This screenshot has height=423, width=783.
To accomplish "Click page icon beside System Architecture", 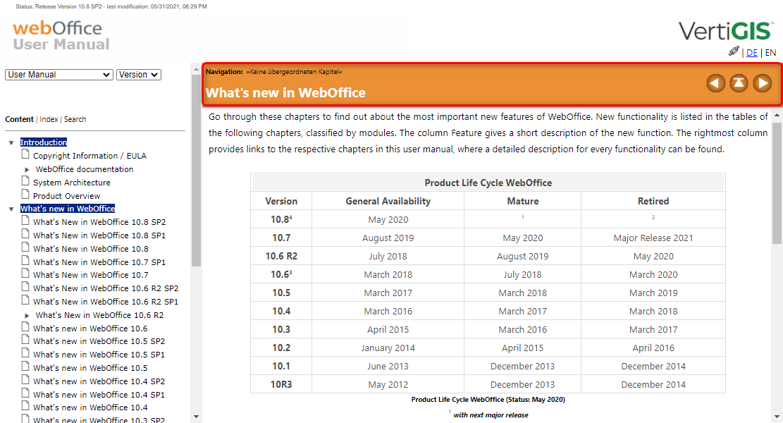I will [x=26, y=181].
